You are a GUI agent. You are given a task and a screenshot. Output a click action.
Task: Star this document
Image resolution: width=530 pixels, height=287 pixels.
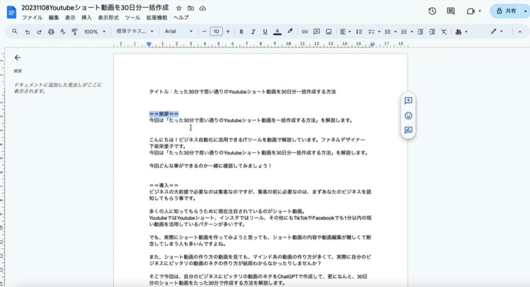click(x=179, y=8)
